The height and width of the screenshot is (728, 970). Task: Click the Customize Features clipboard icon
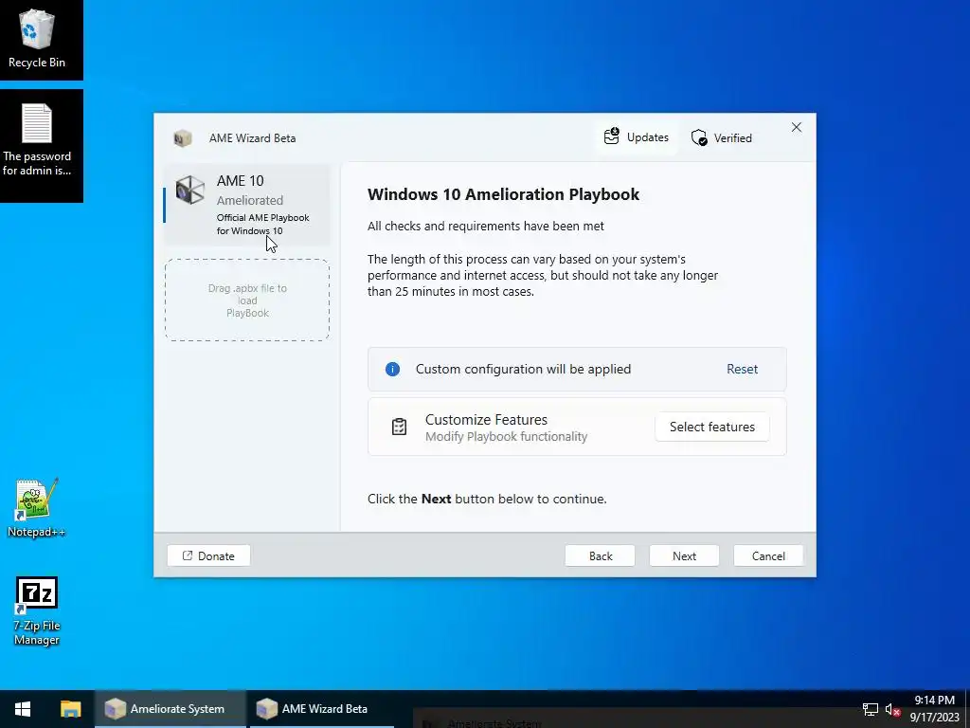tap(399, 427)
